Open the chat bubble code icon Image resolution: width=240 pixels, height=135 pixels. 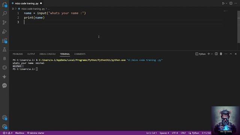click(x=4, y=85)
